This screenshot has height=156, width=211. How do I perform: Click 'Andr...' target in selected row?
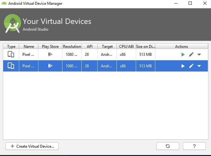(107, 66)
